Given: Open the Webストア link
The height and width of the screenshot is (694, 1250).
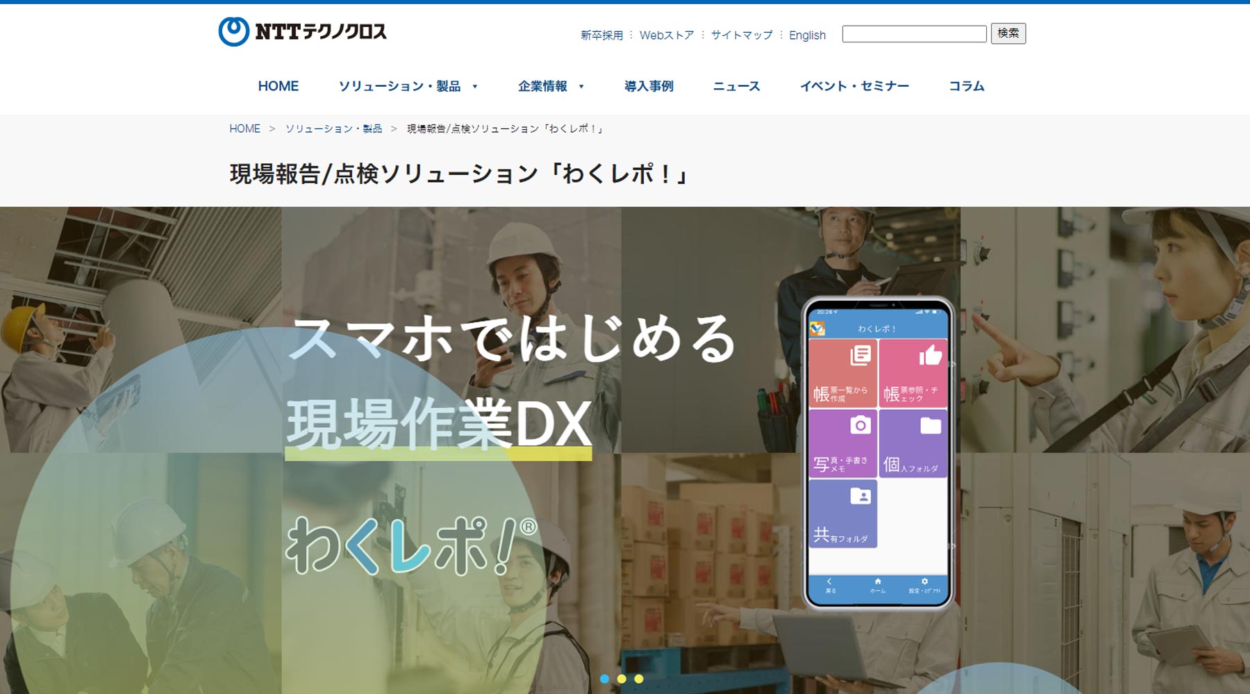Looking at the screenshot, I should click(667, 35).
